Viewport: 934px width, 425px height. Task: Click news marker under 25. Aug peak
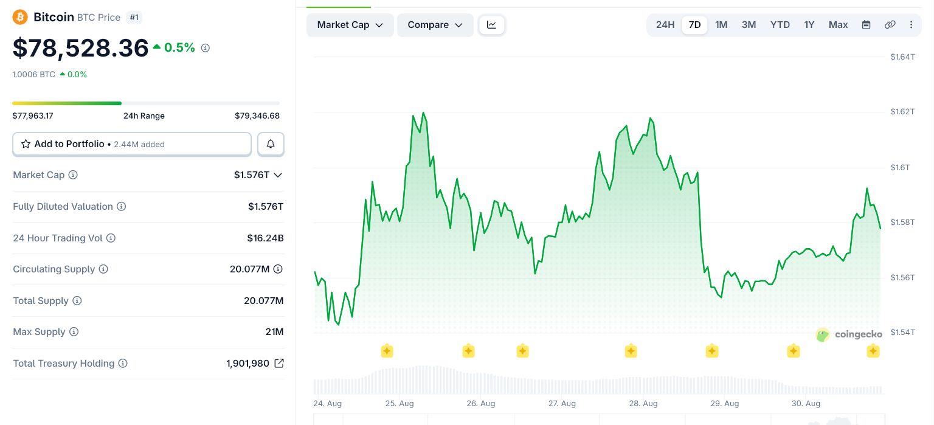pyautogui.click(x=387, y=351)
